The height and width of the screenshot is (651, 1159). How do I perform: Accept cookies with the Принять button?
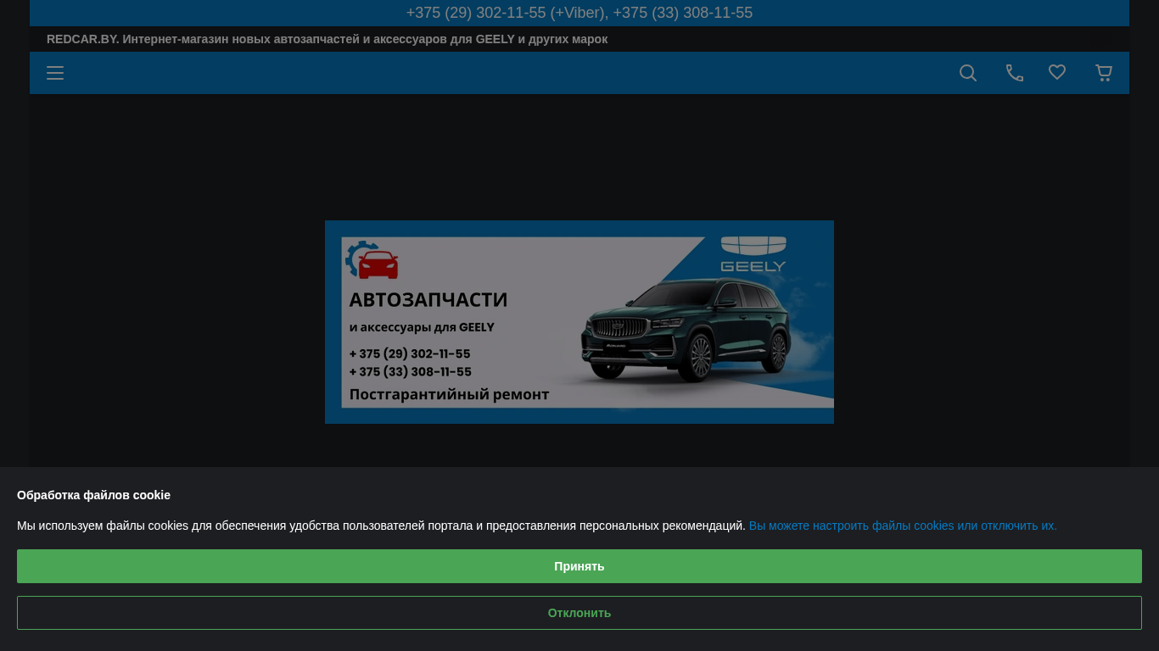pyautogui.click(x=579, y=566)
